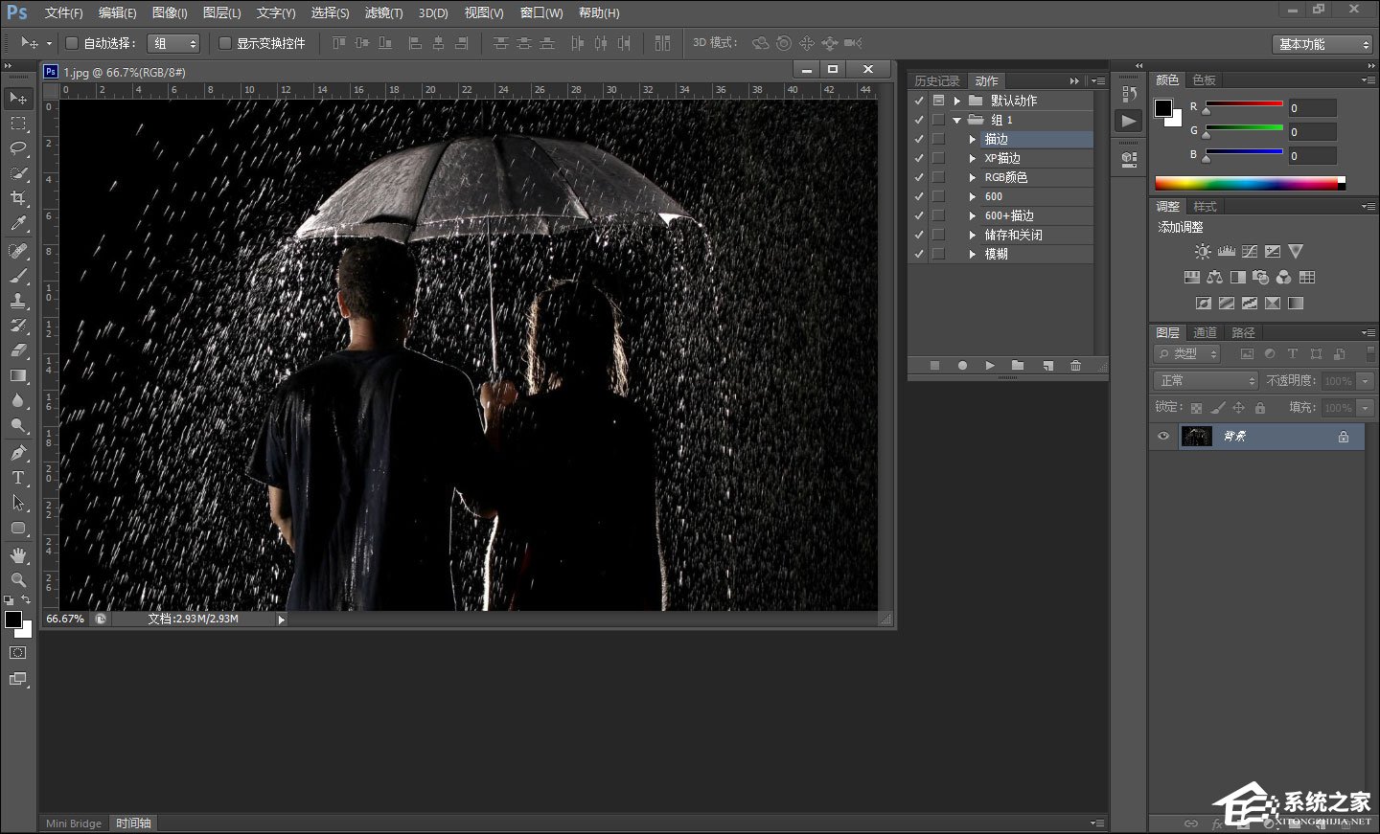Open the 基本功能 workspace dropdown
The width and height of the screenshot is (1380, 834).
(1324, 44)
